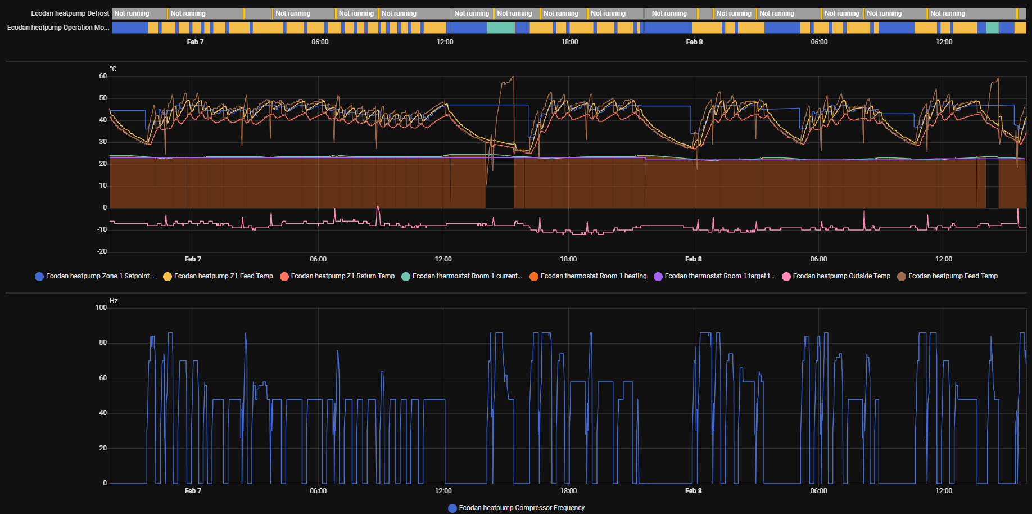Open the Ecodan heatpump Operation Mode row label
Viewport: 1032px width, 514px height.
[x=58, y=28]
